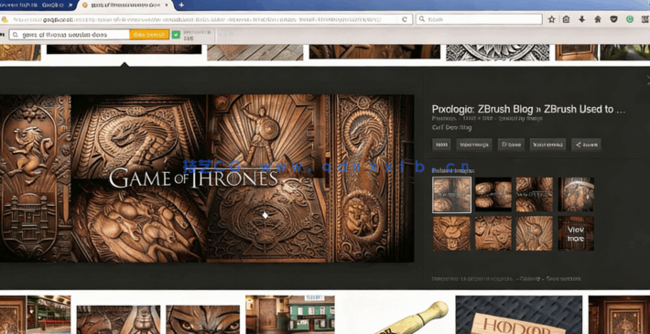Viewport: 650px width, 334px height.
Task: Open result of green pub storefront and door
Action: point(290,315)
